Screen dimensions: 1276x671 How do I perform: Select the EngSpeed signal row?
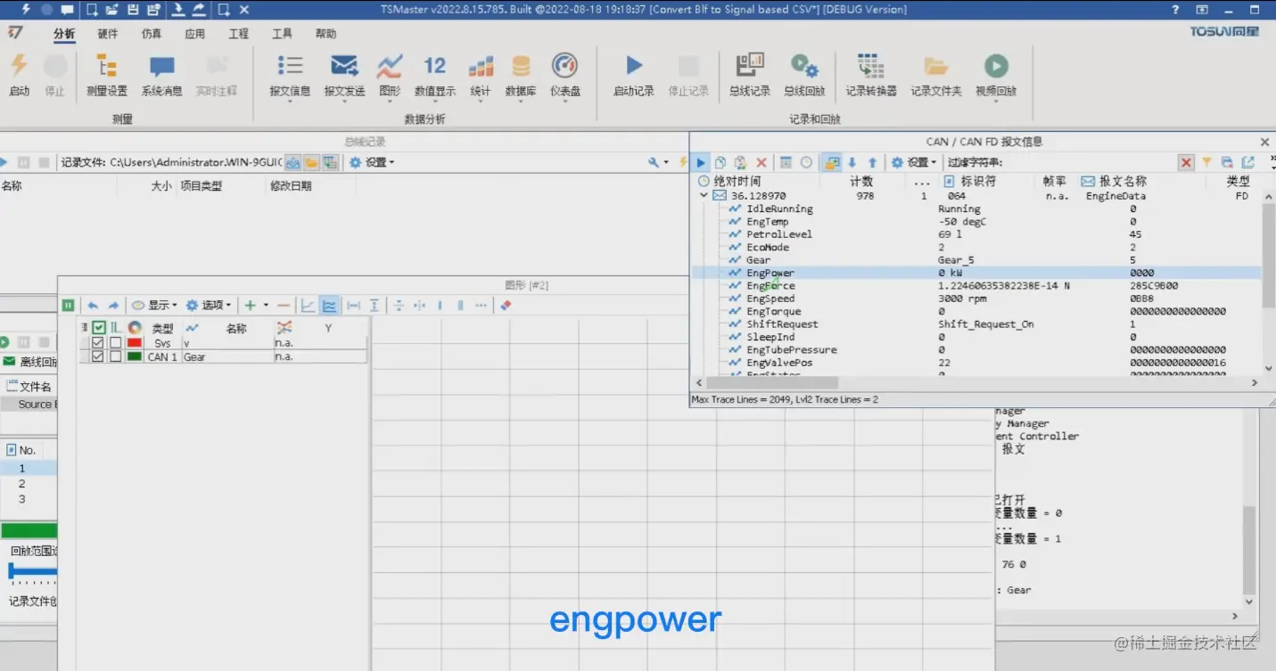pyautogui.click(x=976, y=299)
